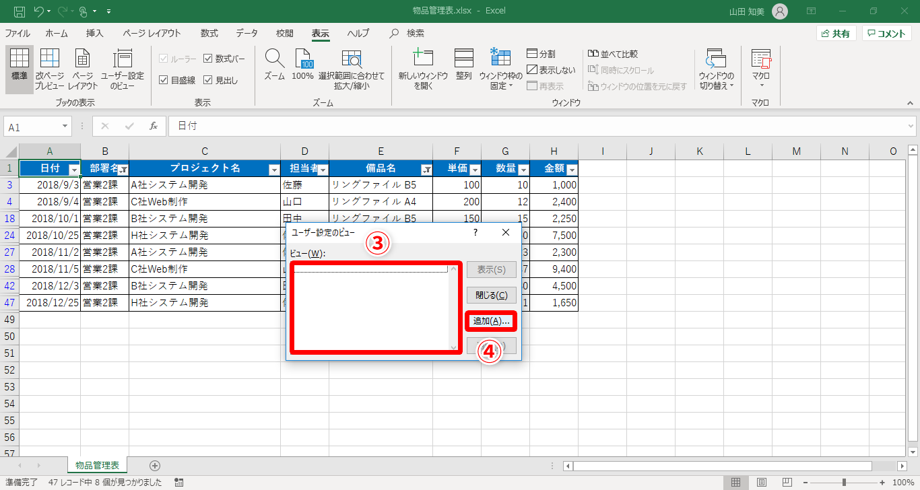Image resolution: width=920 pixels, height=490 pixels.
Task: Open the Customize Quick Access Toolbar dropdown
Action: 109,11
